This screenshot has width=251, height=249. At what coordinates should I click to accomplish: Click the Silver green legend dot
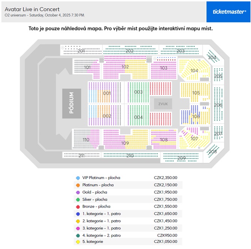pyautogui.click(x=78, y=199)
